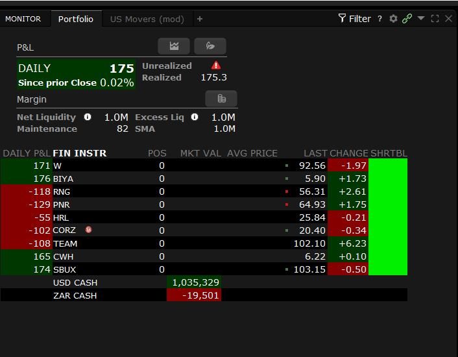Click SBUX last price 103.15

point(309,269)
